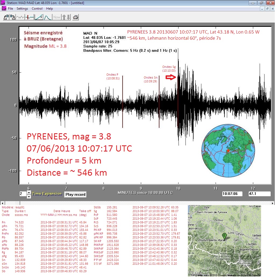Click the Time Expansion value field

coord(23,194)
